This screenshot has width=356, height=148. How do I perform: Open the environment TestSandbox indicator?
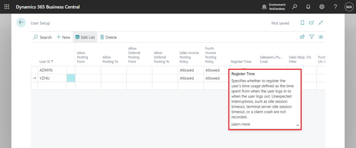pyautogui.click(x=274, y=7)
